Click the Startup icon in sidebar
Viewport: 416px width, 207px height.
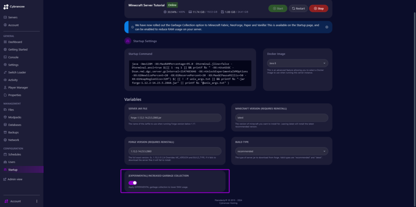pyautogui.click(x=5, y=170)
